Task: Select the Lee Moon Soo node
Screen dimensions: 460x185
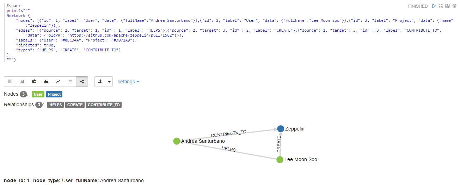Action: tap(280, 160)
